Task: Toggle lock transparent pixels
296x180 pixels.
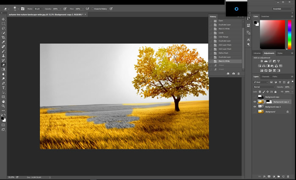Action: [x=260, y=92]
